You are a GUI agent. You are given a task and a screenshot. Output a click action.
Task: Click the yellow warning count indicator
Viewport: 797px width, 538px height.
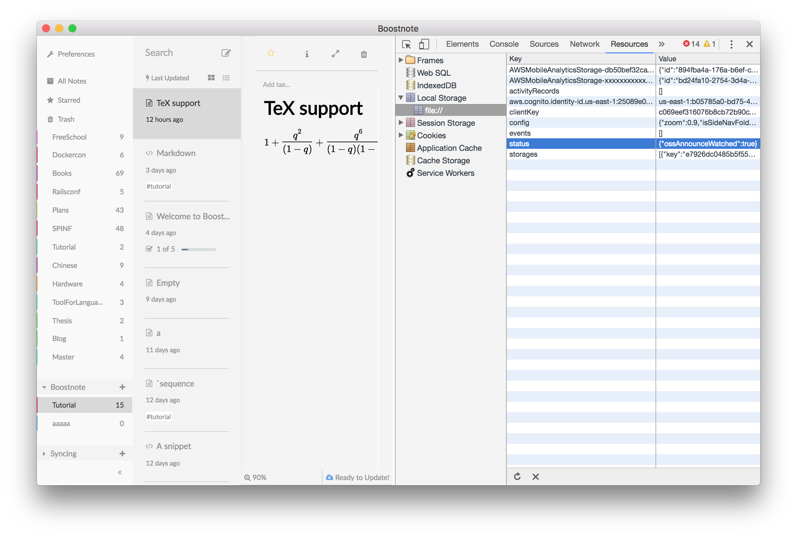709,44
